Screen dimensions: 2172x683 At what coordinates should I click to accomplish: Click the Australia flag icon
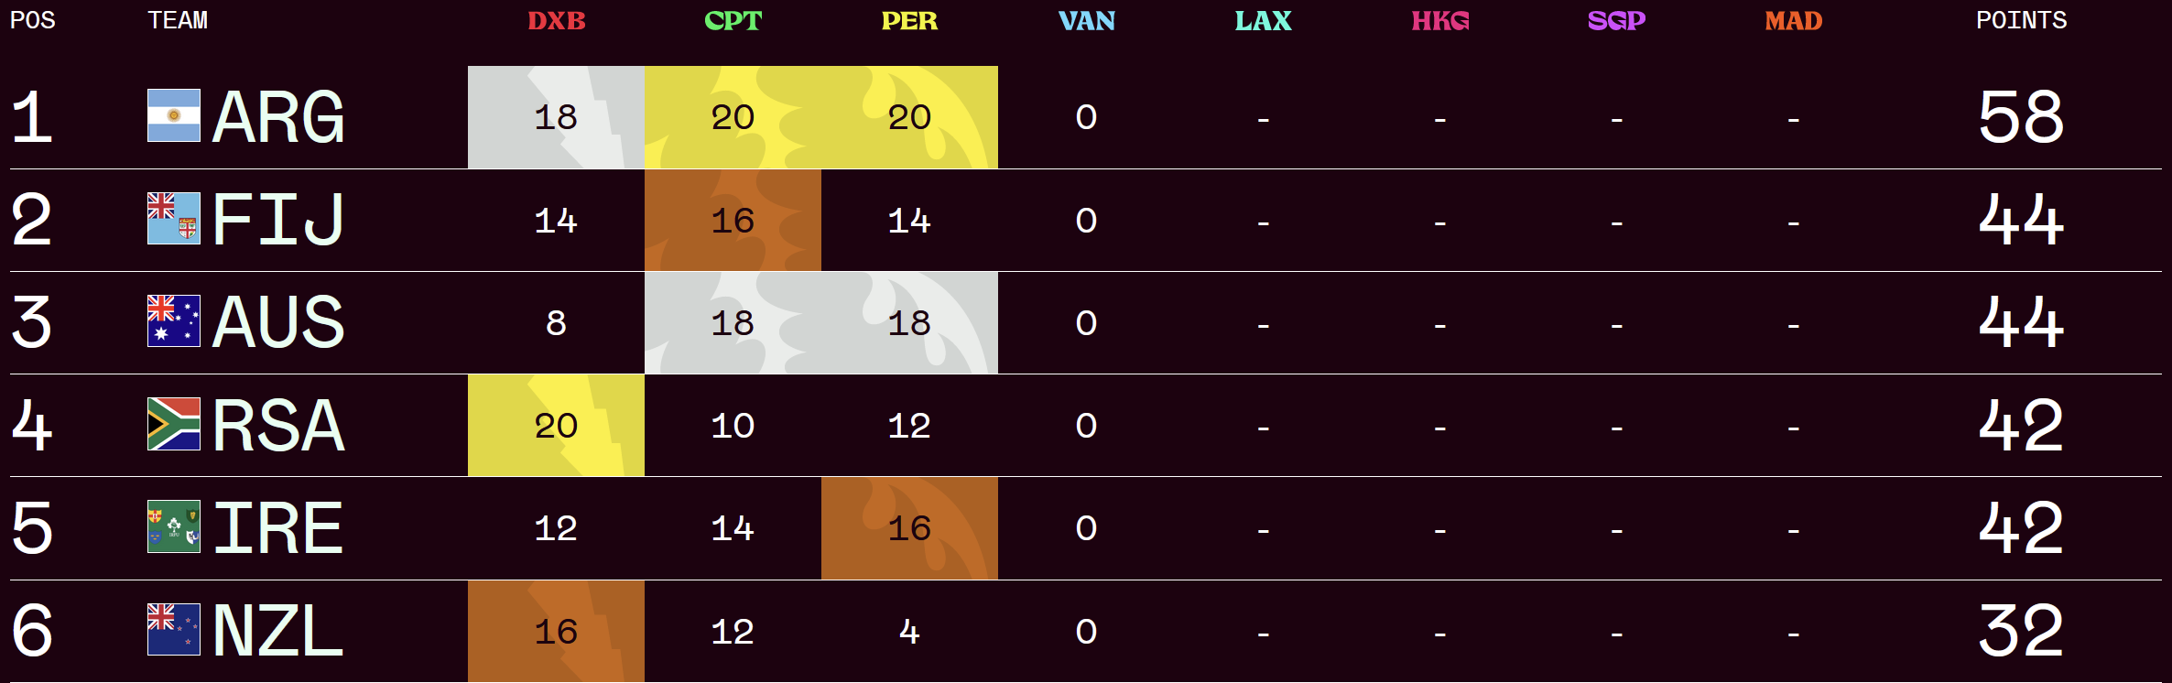pos(174,321)
